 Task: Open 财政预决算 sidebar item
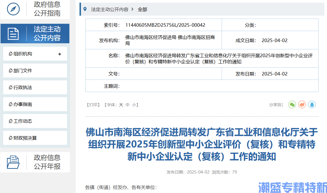click(35, 138)
